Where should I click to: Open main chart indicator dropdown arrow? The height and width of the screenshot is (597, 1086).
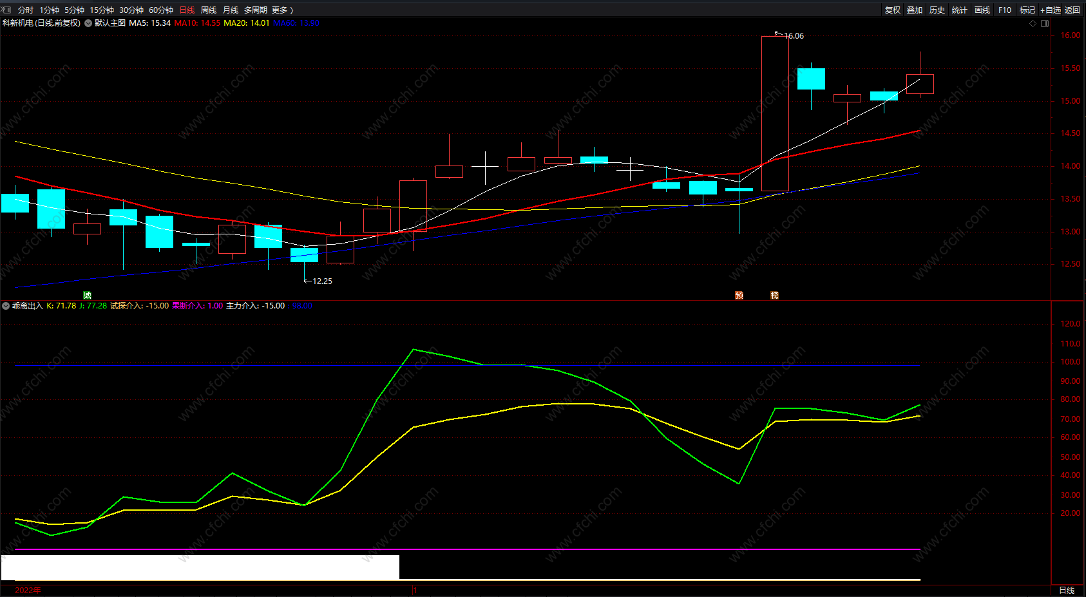pos(88,23)
